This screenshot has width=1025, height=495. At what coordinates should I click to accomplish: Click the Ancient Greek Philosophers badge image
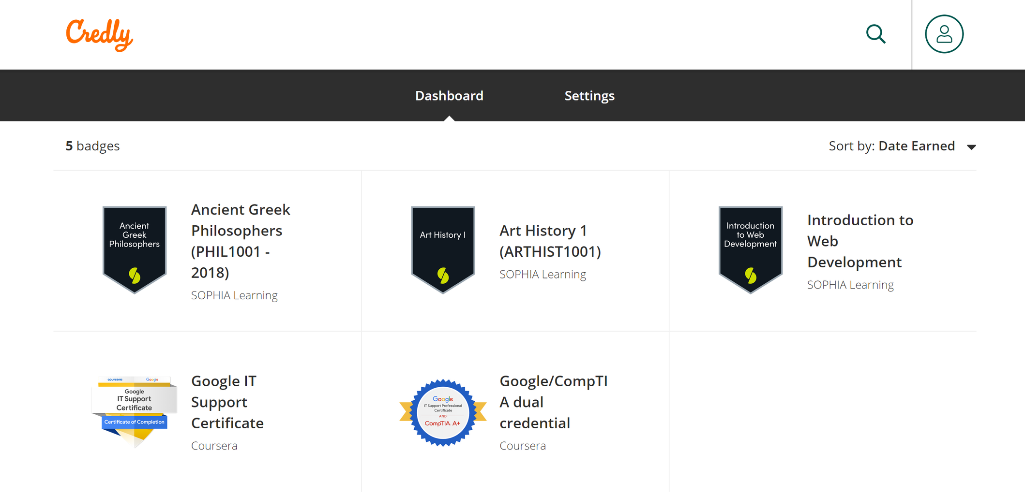pyautogui.click(x=135, y=249)
